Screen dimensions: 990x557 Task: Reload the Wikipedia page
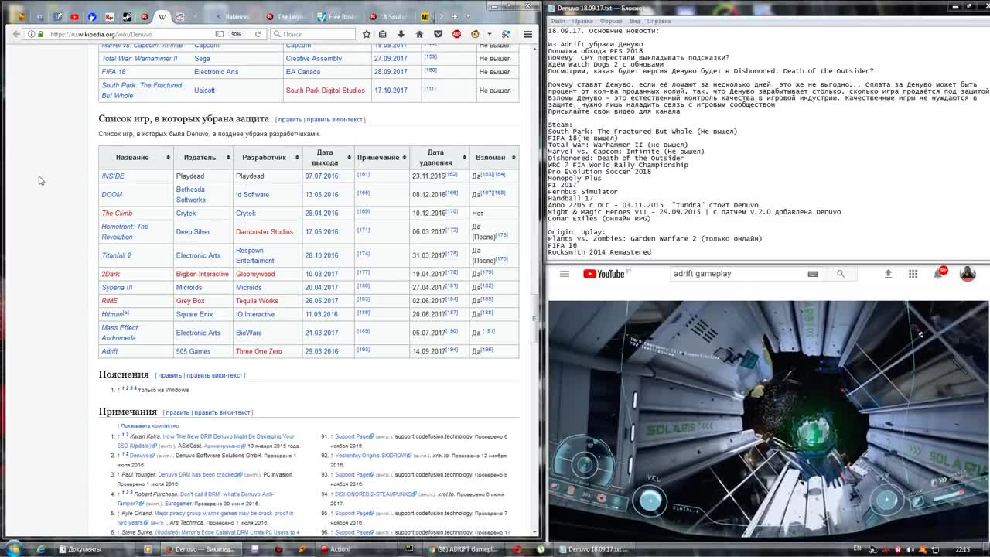258,34
